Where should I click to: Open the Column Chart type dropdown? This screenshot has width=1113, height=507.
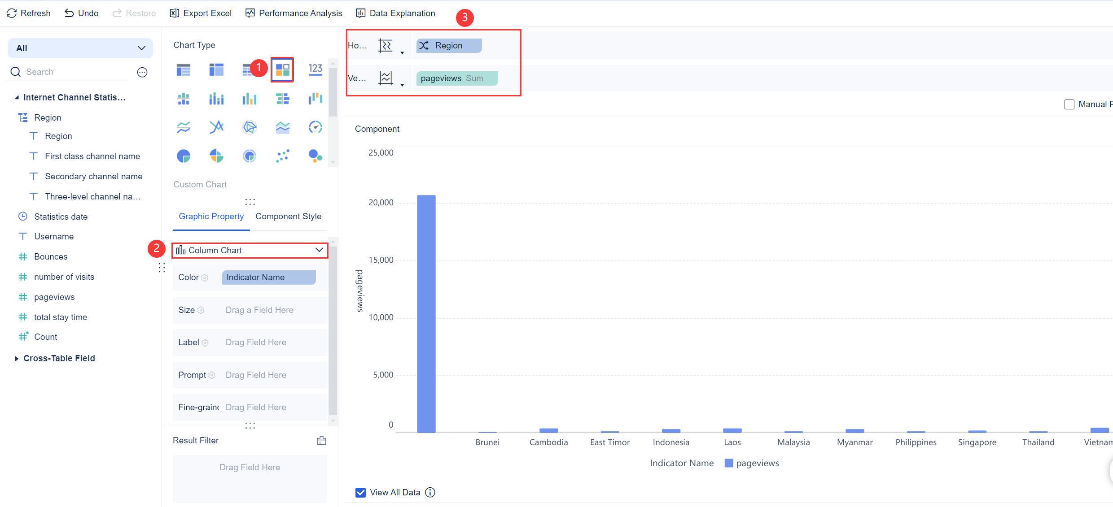click(250, 250)
